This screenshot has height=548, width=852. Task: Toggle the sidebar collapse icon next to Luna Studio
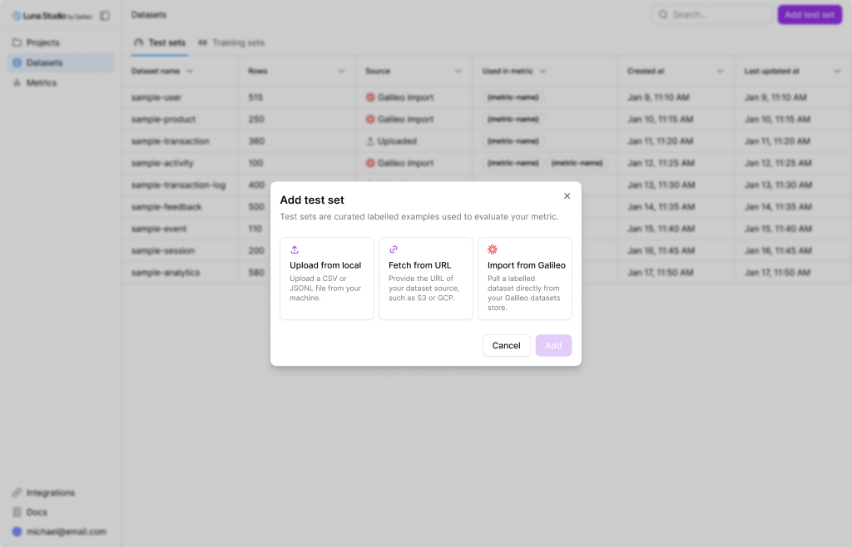(x=105, y=16)
